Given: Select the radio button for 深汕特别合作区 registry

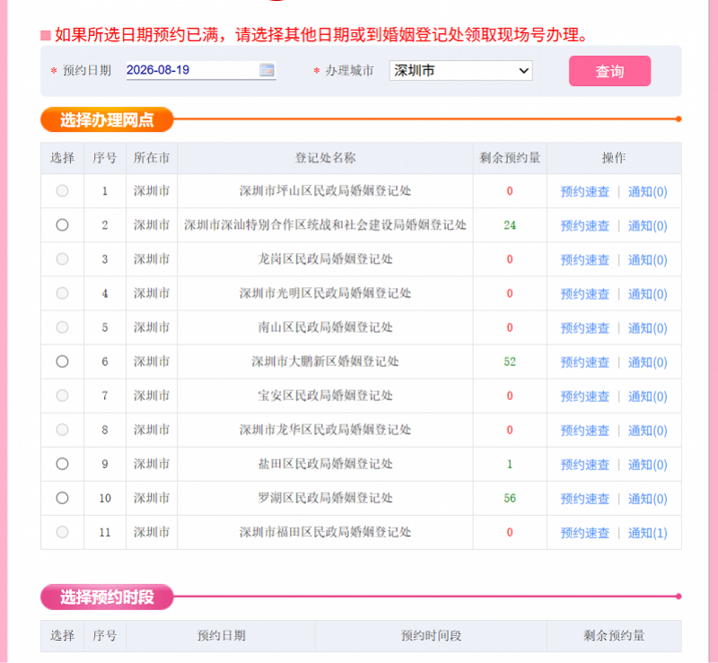Looking at the screenshot, I should 62,225.
